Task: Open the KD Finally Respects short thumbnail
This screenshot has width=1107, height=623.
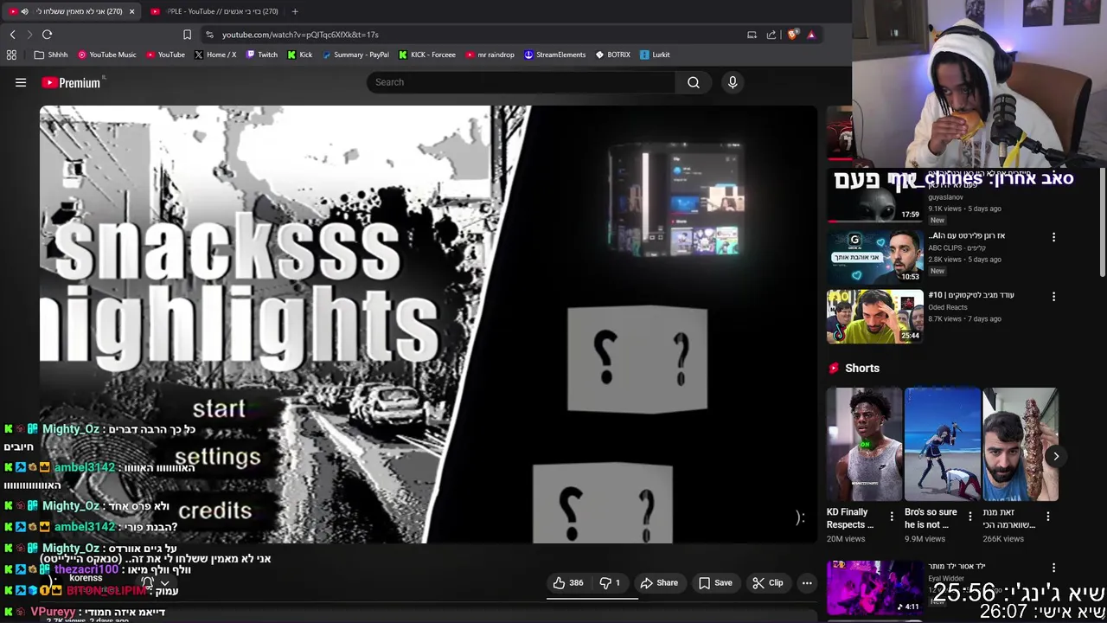Action: point(864,445)
